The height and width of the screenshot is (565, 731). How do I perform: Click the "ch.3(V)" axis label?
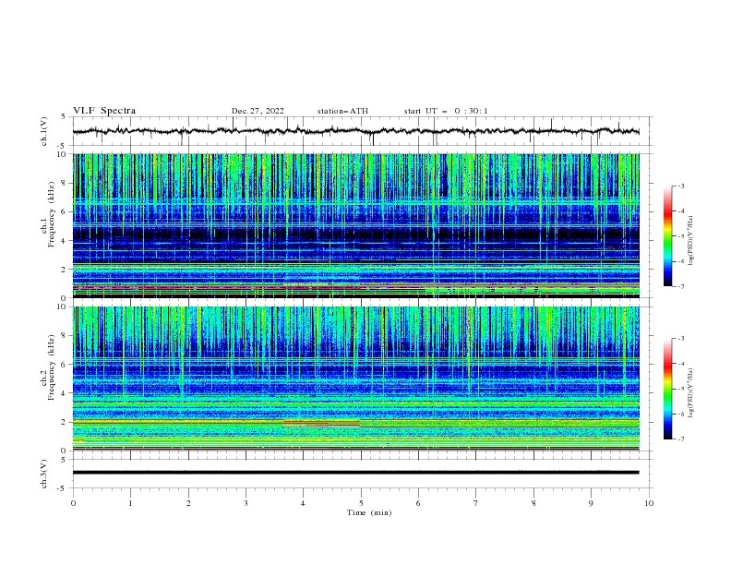pyautogui.click(x=44, y=474)
